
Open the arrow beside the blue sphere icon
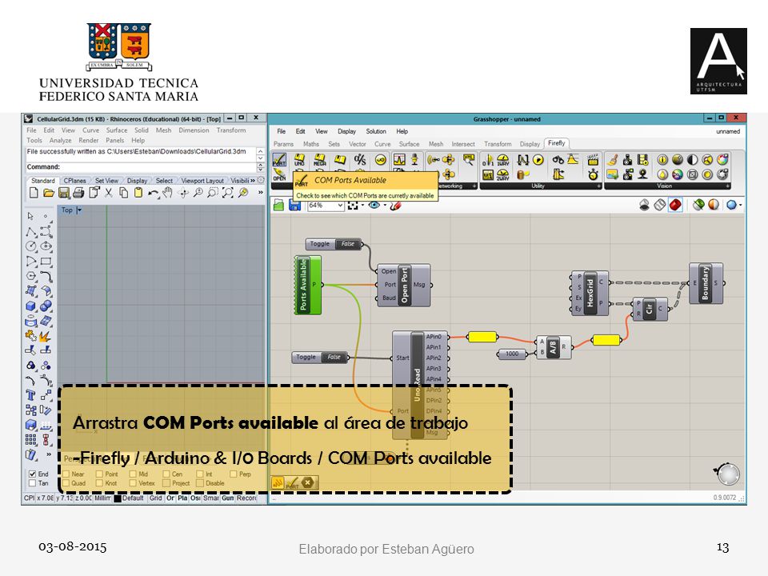740,206
